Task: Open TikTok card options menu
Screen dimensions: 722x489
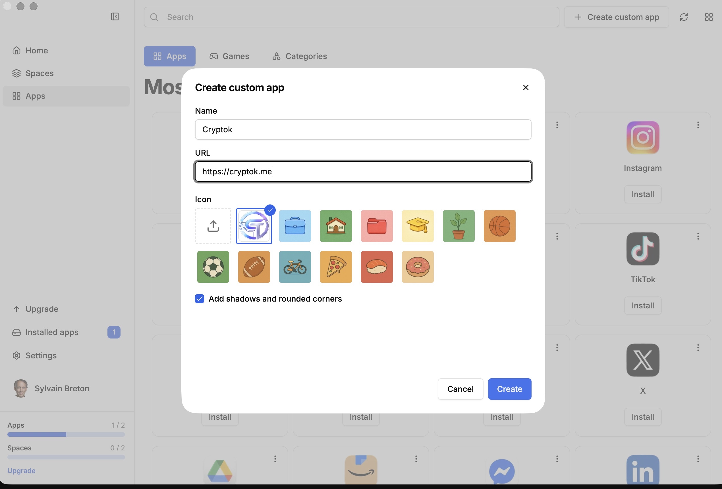Action: [698, 236]
